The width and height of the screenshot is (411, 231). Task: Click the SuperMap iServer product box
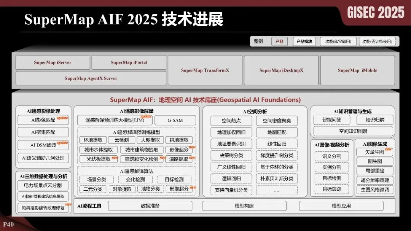click(x=53, y=62)
